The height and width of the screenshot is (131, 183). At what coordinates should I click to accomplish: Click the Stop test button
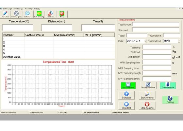(x=126, y=105)
